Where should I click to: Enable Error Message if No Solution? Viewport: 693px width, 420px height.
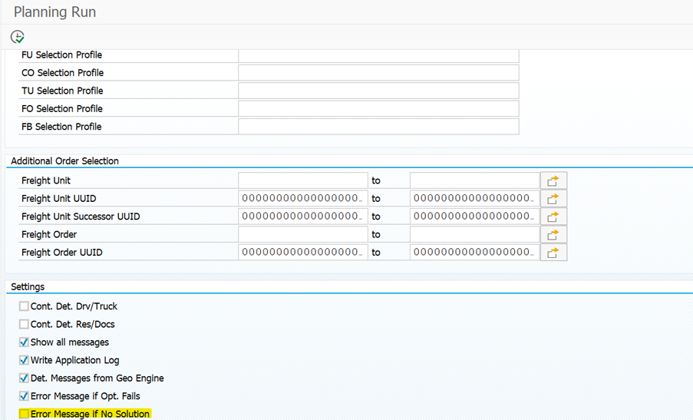click(x=24, y=414)
